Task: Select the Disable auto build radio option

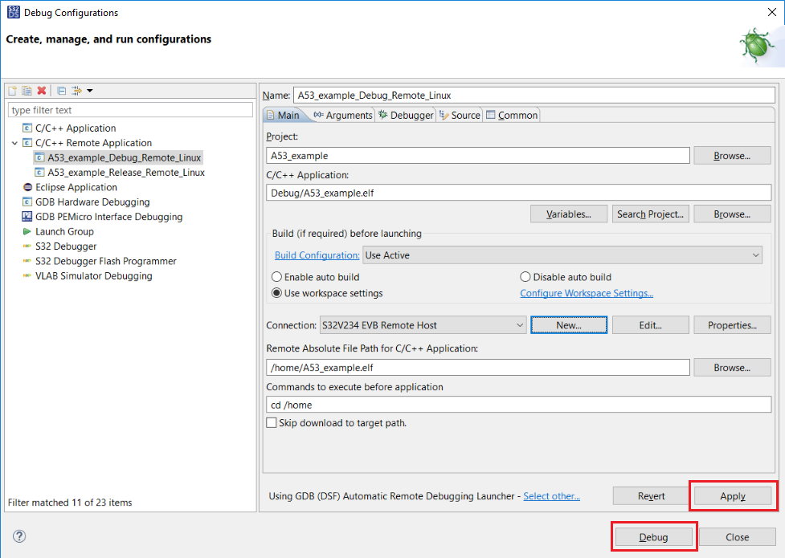Action: click(525, 277)
